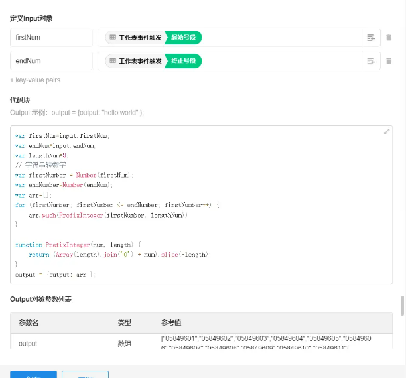Viewport: 406px width, 378px height.
Task: Focus the firstNum key name input
Action: point(51,38)
